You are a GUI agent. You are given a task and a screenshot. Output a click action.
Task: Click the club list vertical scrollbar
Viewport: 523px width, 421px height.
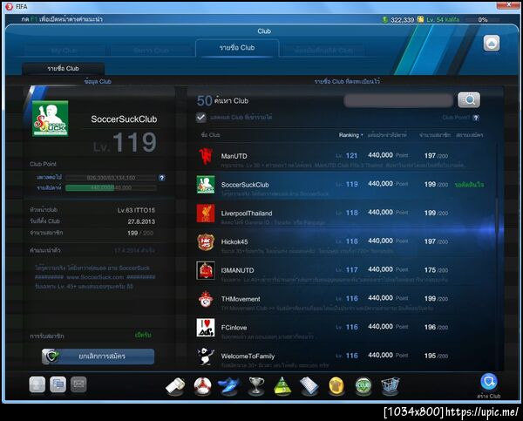pos(498,215)
